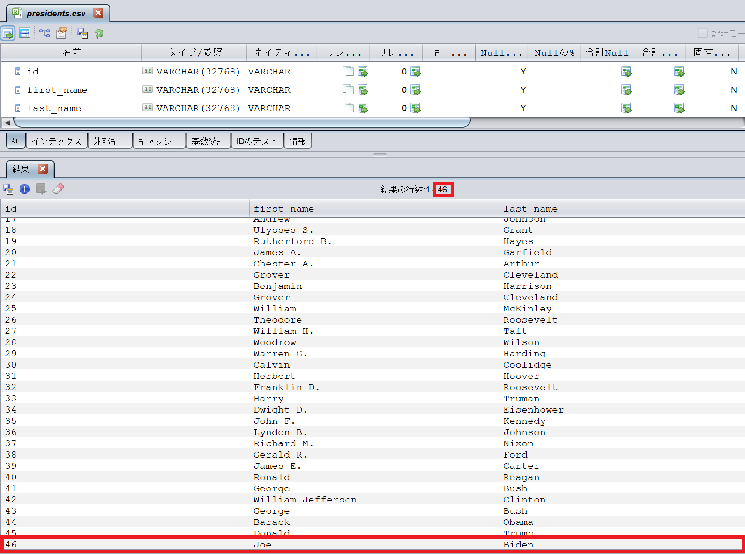Viewport: 745px width, 554px height.
Task: Switch to the インデックス tab
Action: coord(57,141)
